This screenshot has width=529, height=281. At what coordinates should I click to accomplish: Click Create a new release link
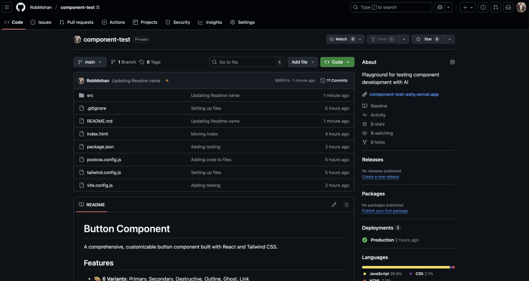tap(380, 177)
